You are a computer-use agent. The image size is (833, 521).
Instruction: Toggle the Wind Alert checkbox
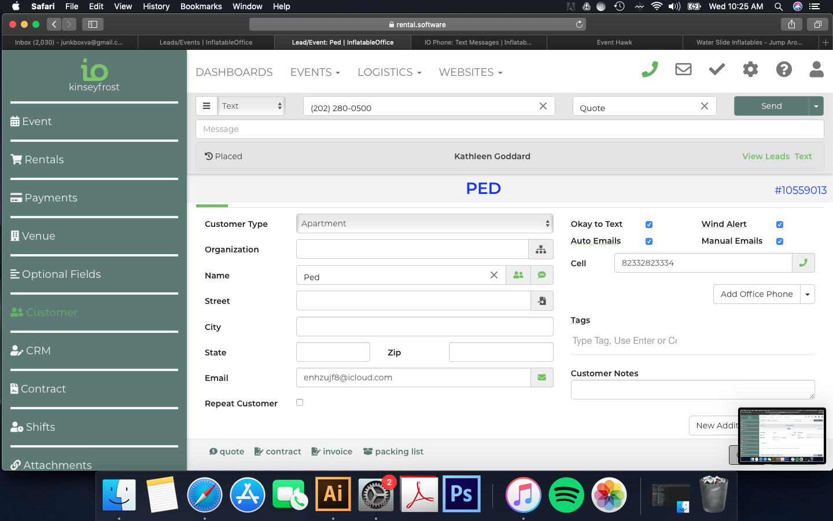780,225
